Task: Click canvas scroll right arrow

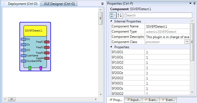Action: (96, 99)
